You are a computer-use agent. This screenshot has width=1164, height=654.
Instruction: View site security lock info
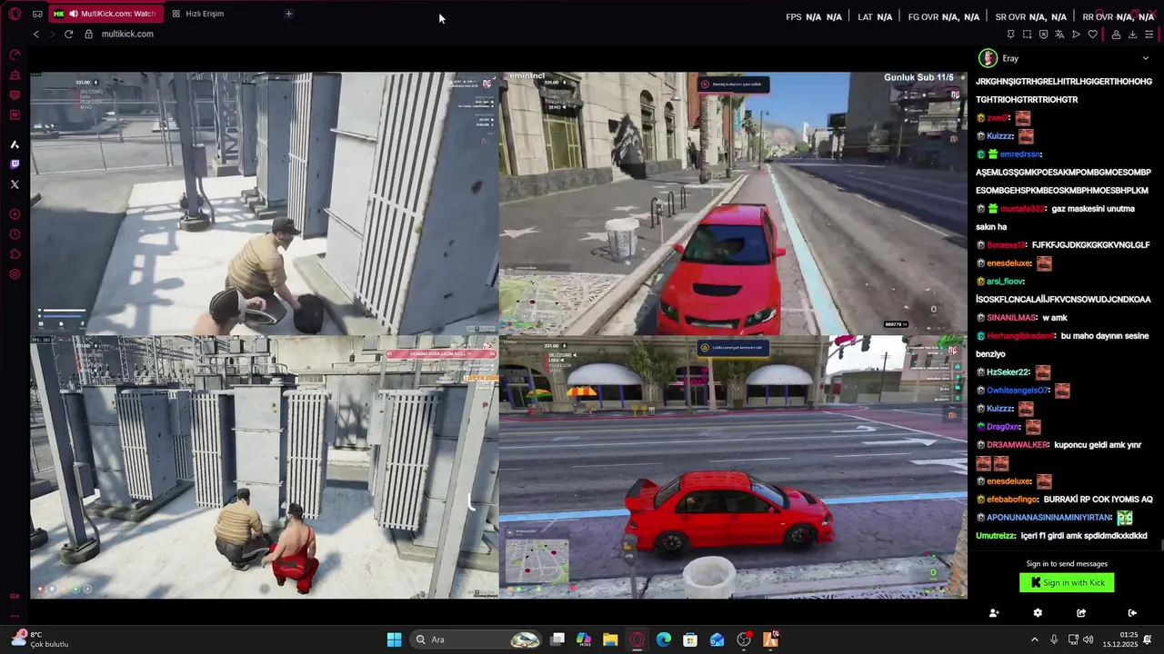click(x=88, y=34)
